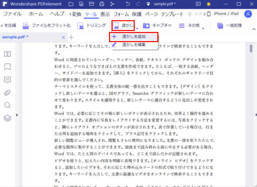Open search panel magnifier icon
Viewport: 257px width, 187px height.
point(7,105)
